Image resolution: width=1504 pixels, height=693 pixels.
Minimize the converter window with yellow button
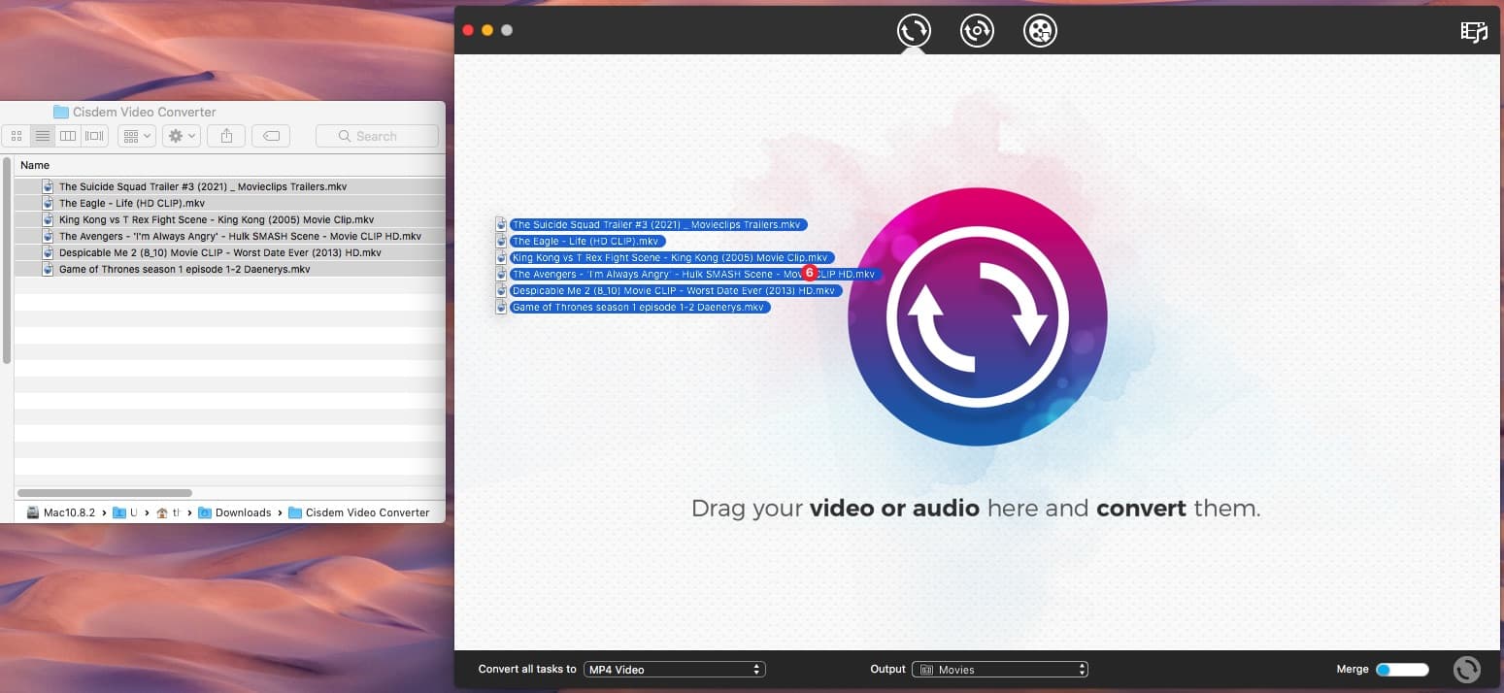(x=487, y=30)
